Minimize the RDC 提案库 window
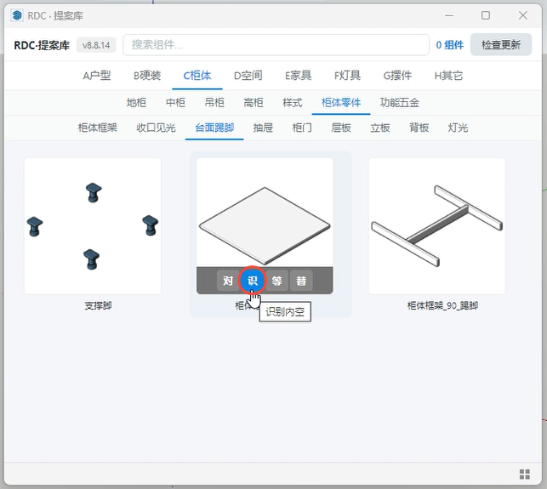This screenshot has height=489, width=547. click(449, 15)
